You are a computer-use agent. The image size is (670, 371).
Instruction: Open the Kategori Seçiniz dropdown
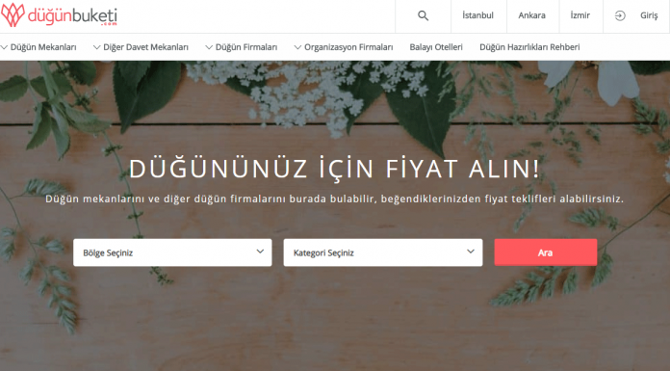383,252
